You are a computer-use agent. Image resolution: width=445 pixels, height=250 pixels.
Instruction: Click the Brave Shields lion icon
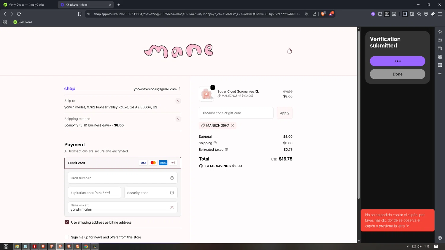click(x=323, y=14)
